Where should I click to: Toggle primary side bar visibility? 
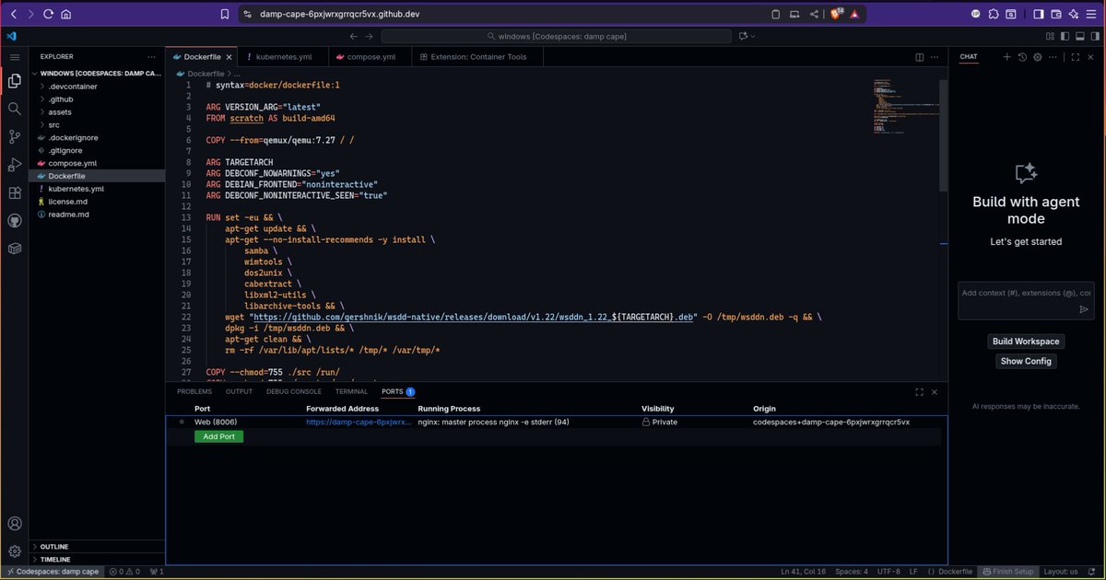click(x=1066, y=36)
